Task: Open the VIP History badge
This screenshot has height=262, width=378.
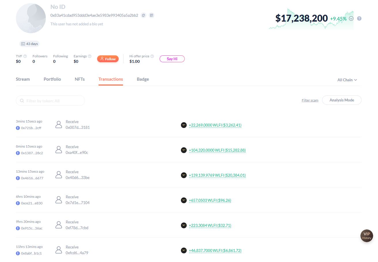Action: coord(366,235)
